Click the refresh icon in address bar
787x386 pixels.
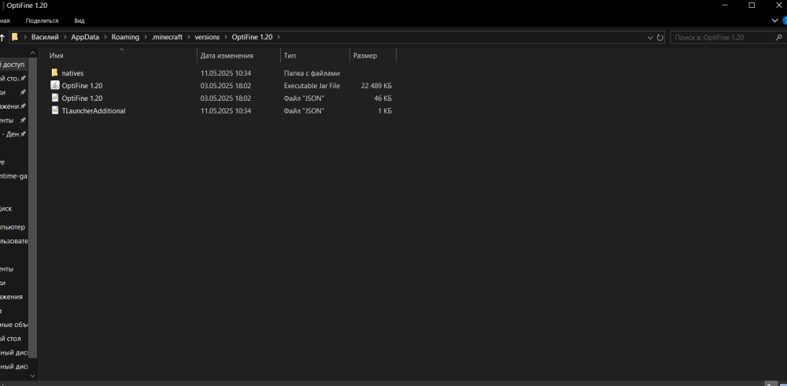pos(660,37)
